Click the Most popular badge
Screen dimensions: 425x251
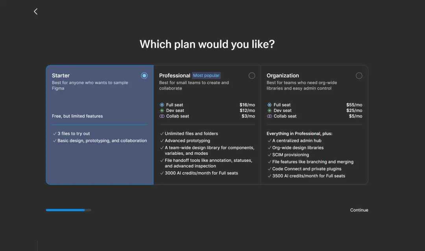(206, 75)
